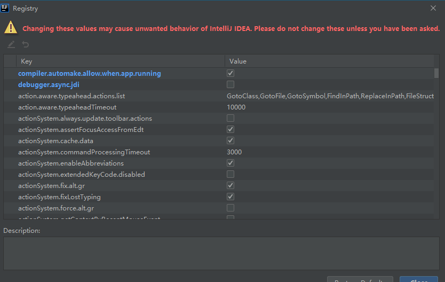Click the Restore Defaults button
This screenshot has width=445, height=282.
tap(360, 280)
